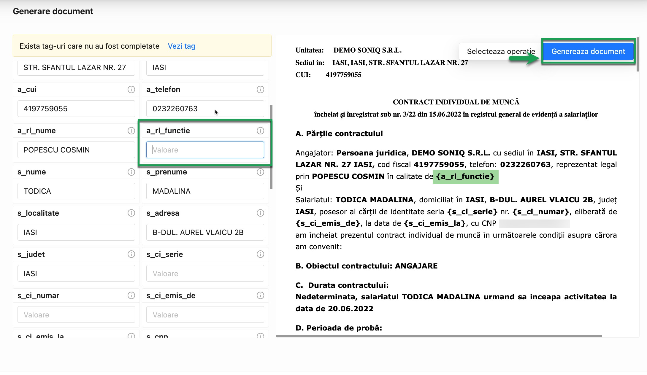The image size is (647, 375).
Task: Click 'D. Perioada de probă:' heading
Action: 339,328
